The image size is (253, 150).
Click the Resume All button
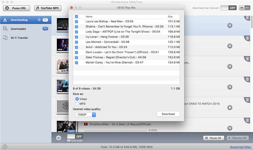tap(237, 138)
